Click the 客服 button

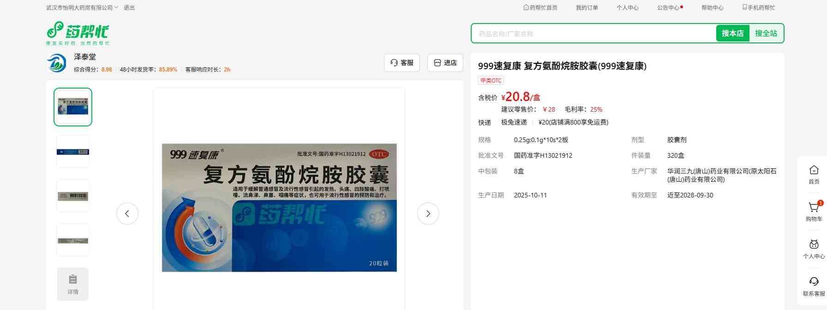402,63
